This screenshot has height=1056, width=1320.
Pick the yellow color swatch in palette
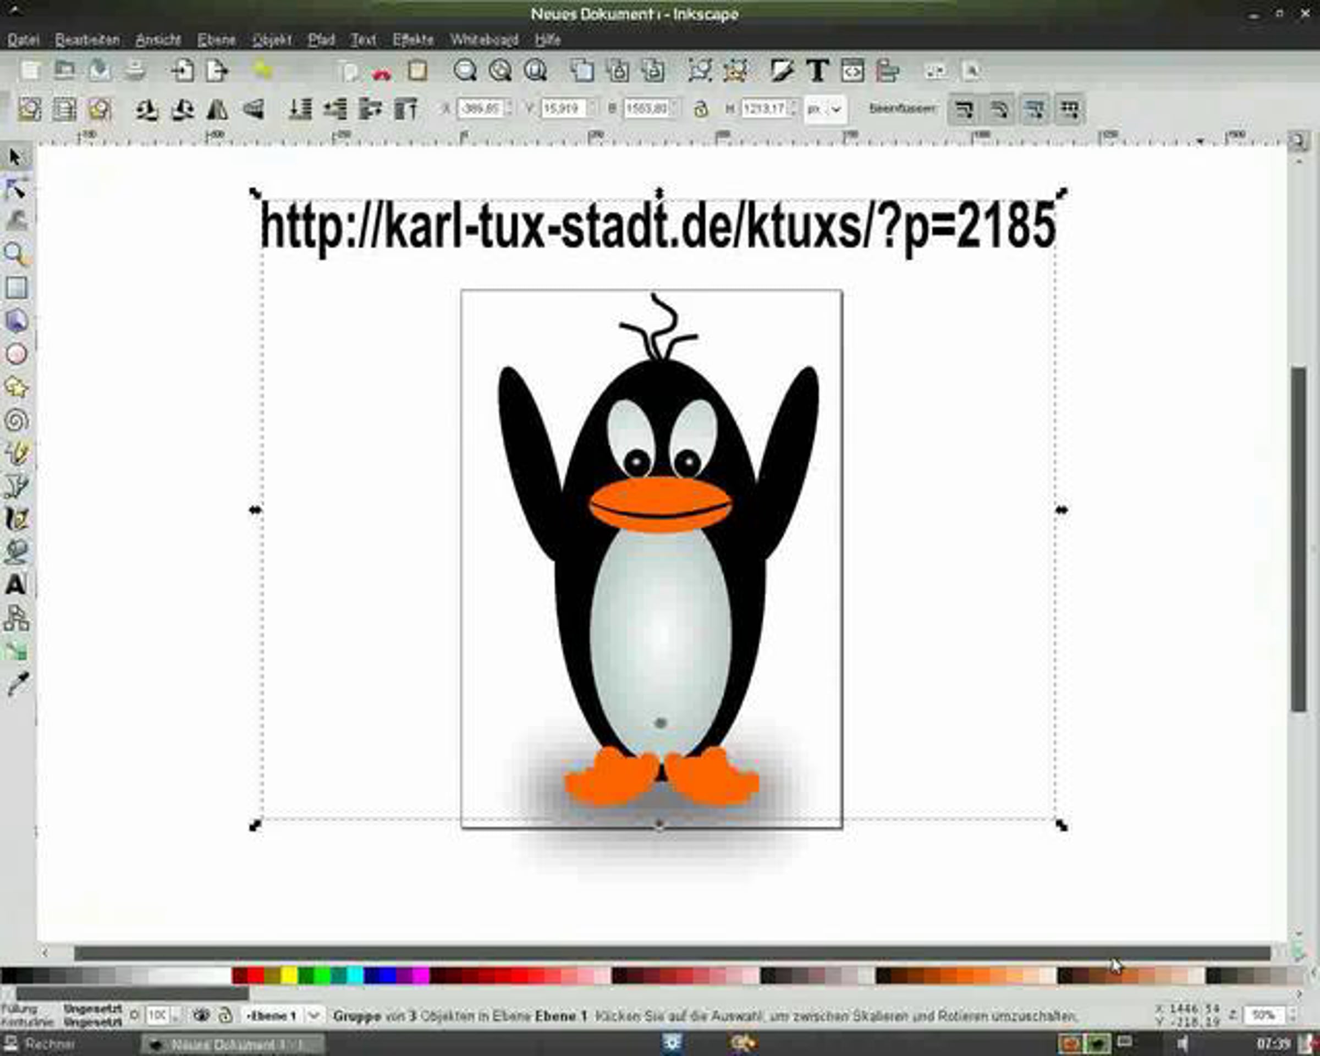point(289,975)
